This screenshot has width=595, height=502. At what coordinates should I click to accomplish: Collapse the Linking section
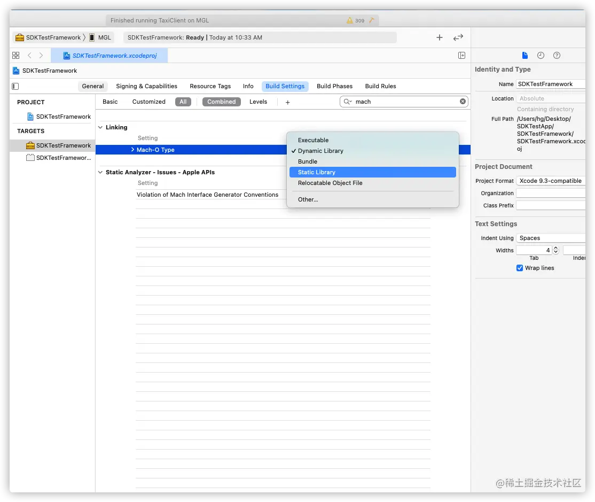pos(100,127)
